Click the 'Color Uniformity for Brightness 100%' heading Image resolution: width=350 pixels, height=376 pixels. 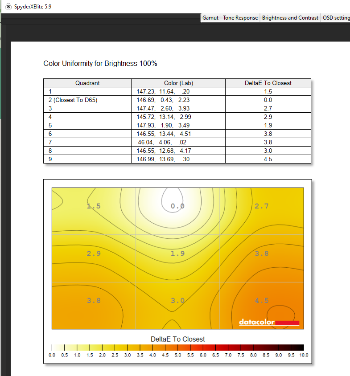(x=100, y=63)
